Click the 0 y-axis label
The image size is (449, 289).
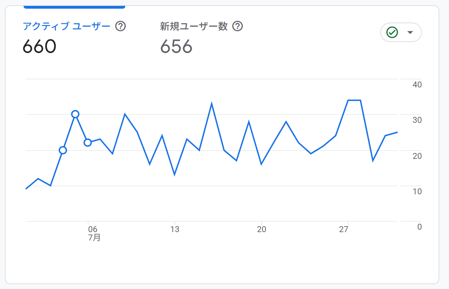coord(420,227)
